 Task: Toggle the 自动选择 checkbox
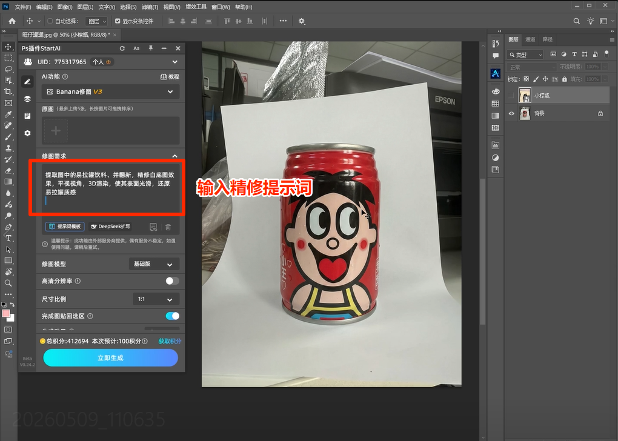pyautogui.click(x=50, y=21)
